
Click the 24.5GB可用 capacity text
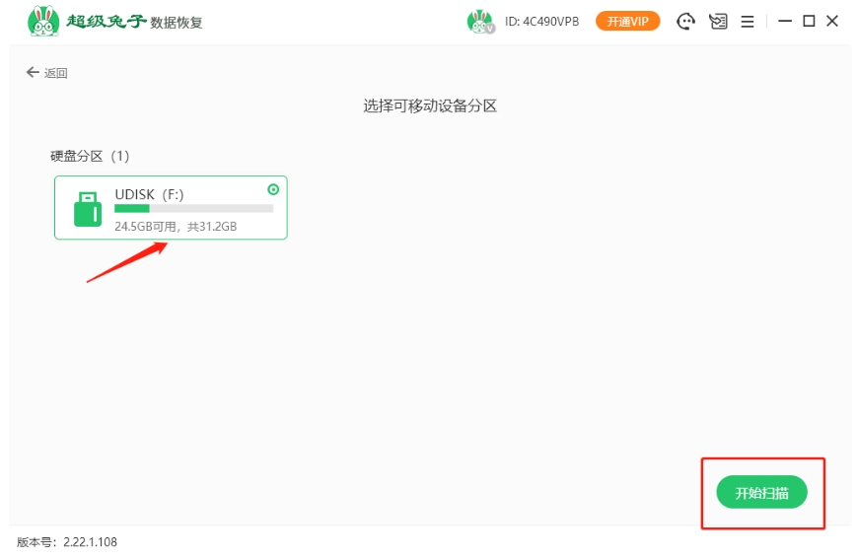tap(148, 227)
